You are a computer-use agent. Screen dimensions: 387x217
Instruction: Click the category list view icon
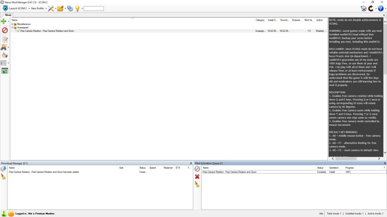(x=4, y=63)
